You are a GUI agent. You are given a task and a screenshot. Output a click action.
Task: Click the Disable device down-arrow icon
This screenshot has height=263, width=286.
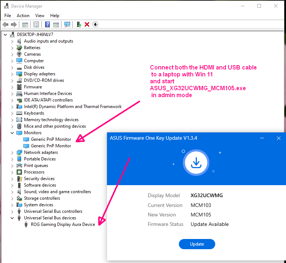[x=95, y=24]
